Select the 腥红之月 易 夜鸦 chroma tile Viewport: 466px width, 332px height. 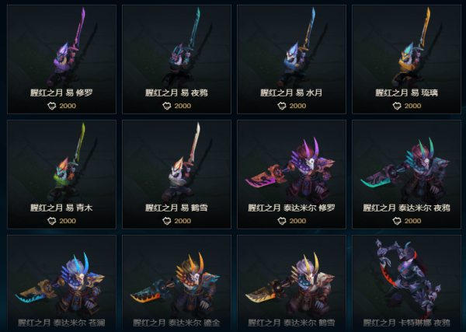tap(176, 59)
